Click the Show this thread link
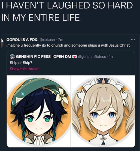Screen dimensions: 140x151 click(24, 69)
